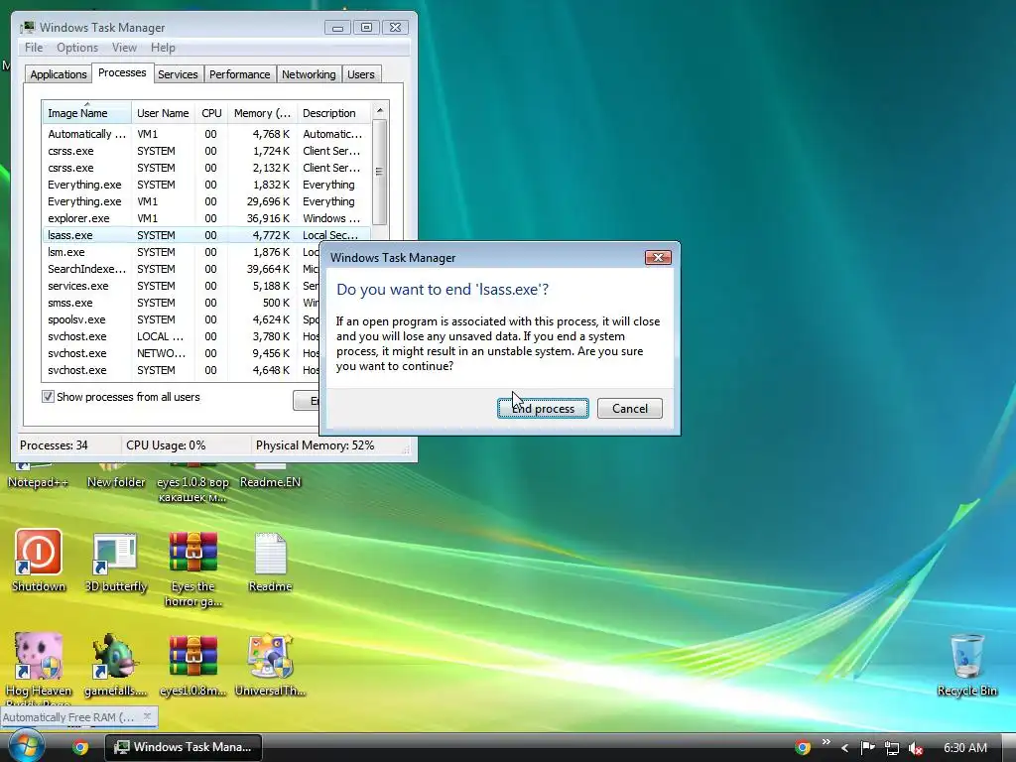This screenshot has height=762, width=1016.
Task: Open the Windows Start orb
Action: click(x=26, y=746)
